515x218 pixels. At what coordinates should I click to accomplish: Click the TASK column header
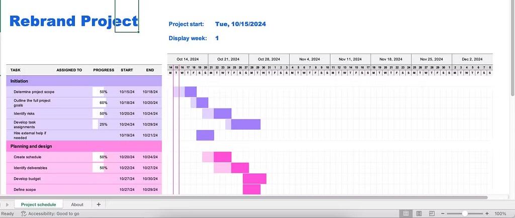(16, 70)
